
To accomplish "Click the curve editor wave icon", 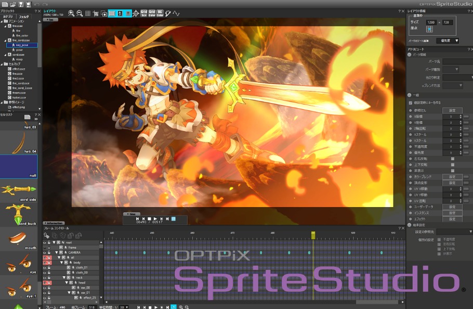I will pyautogui.click(x=176, y=13).
